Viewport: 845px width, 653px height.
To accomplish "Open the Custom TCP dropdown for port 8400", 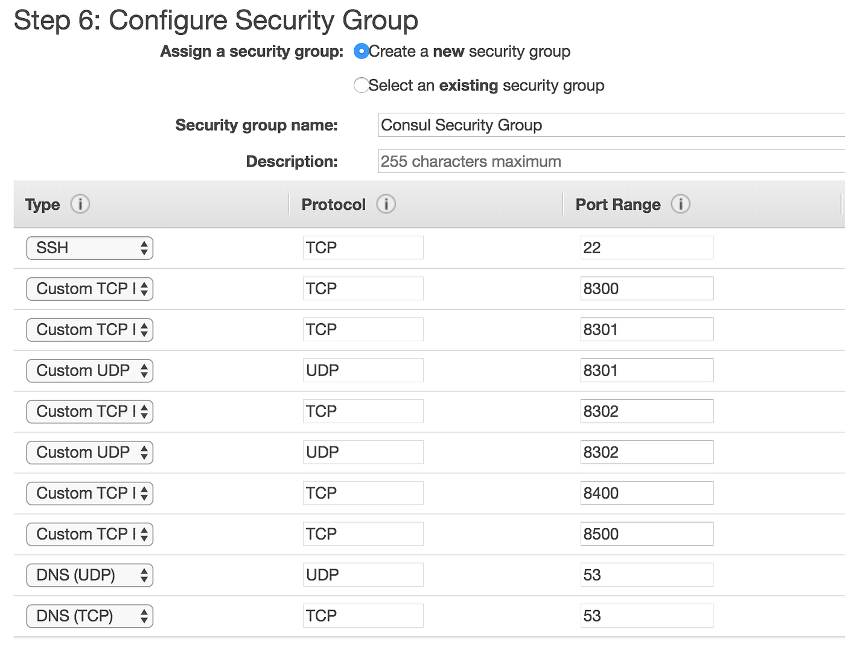I will pos(89,493).
